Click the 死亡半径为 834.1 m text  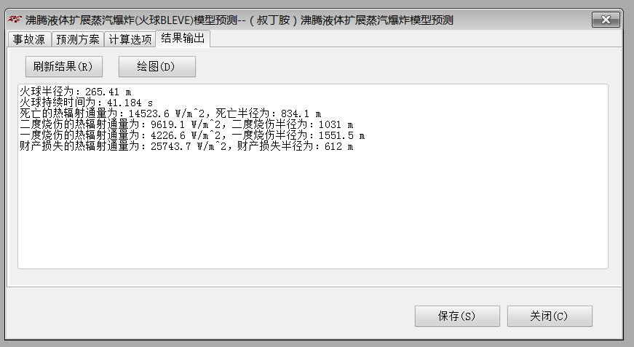(269, 113)
